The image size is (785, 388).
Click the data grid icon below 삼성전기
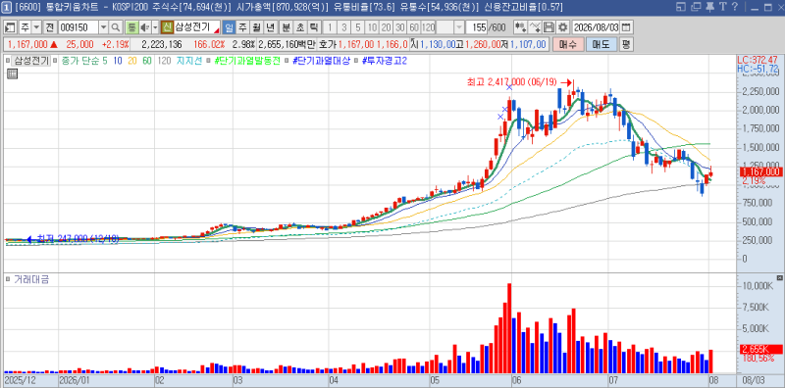(x=12, y=74)
